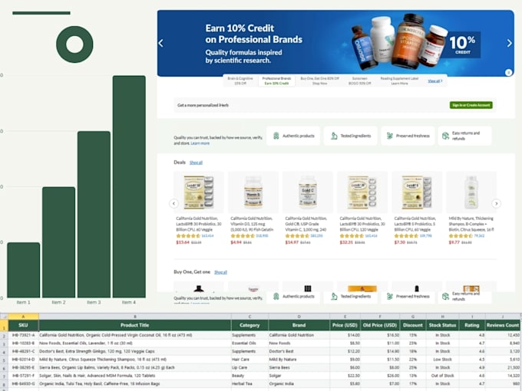Select spreadsheet column B header

click(135, 317)
